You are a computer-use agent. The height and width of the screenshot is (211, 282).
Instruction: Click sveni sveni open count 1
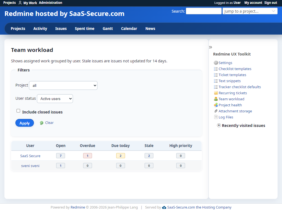click(x=61, y=166)
